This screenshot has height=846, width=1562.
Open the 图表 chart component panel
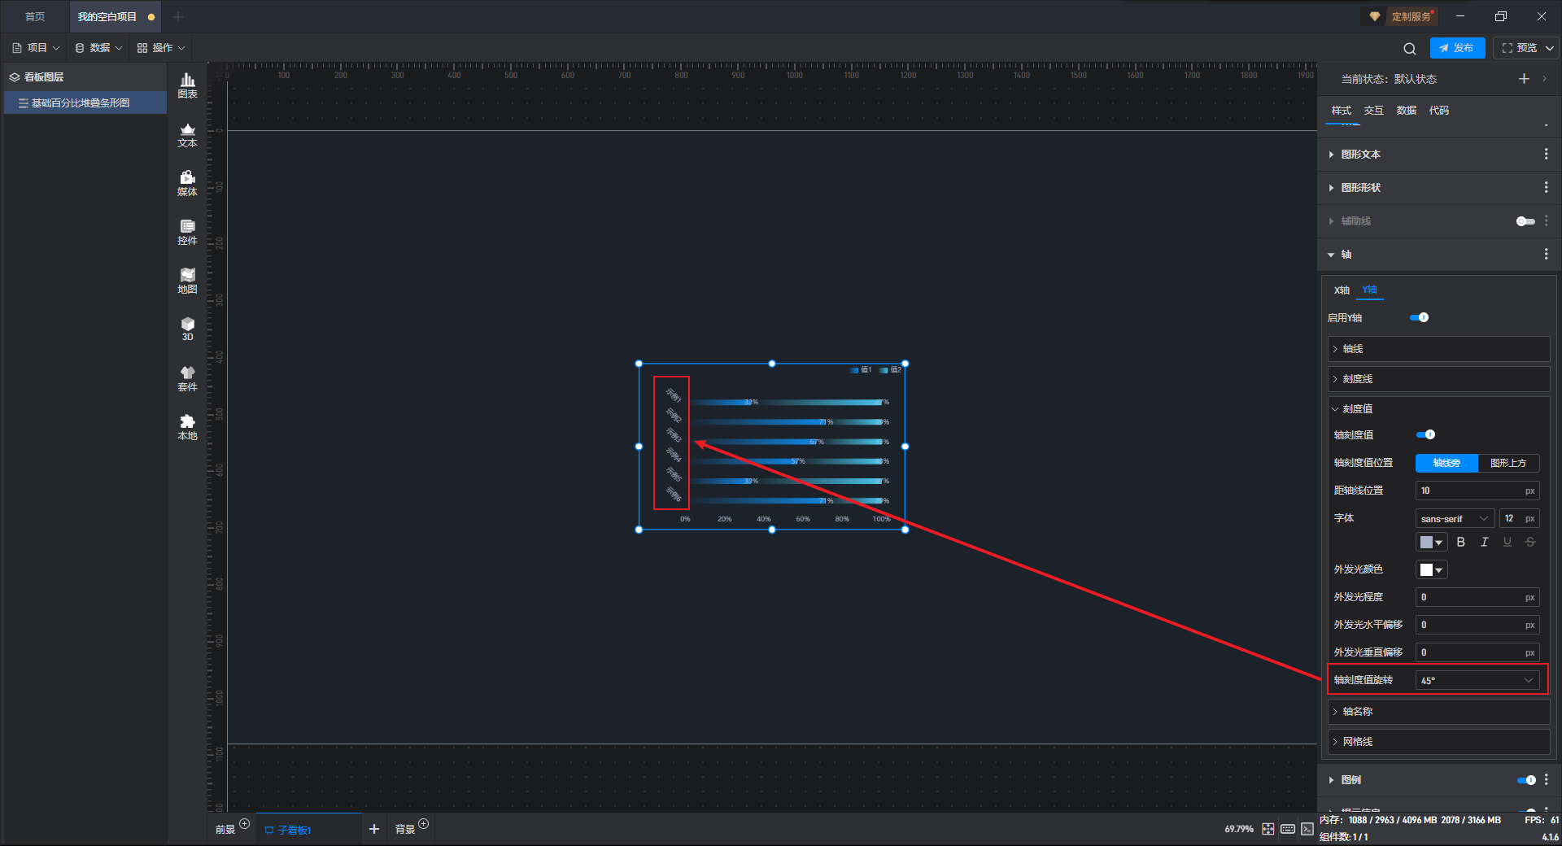[x=187, y=85]
